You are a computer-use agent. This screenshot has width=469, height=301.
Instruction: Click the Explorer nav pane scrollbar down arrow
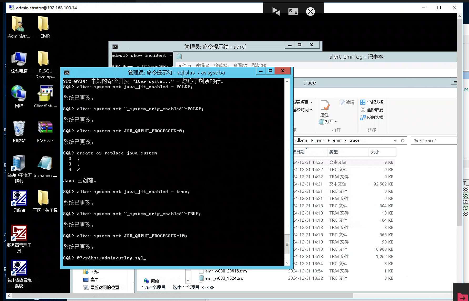click(x=188, y=281)
